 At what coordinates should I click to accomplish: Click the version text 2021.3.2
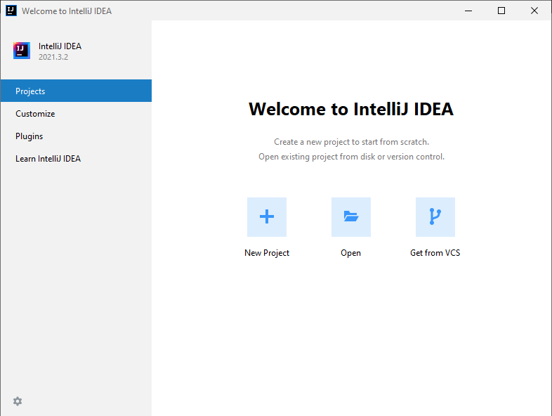point(53,57)
